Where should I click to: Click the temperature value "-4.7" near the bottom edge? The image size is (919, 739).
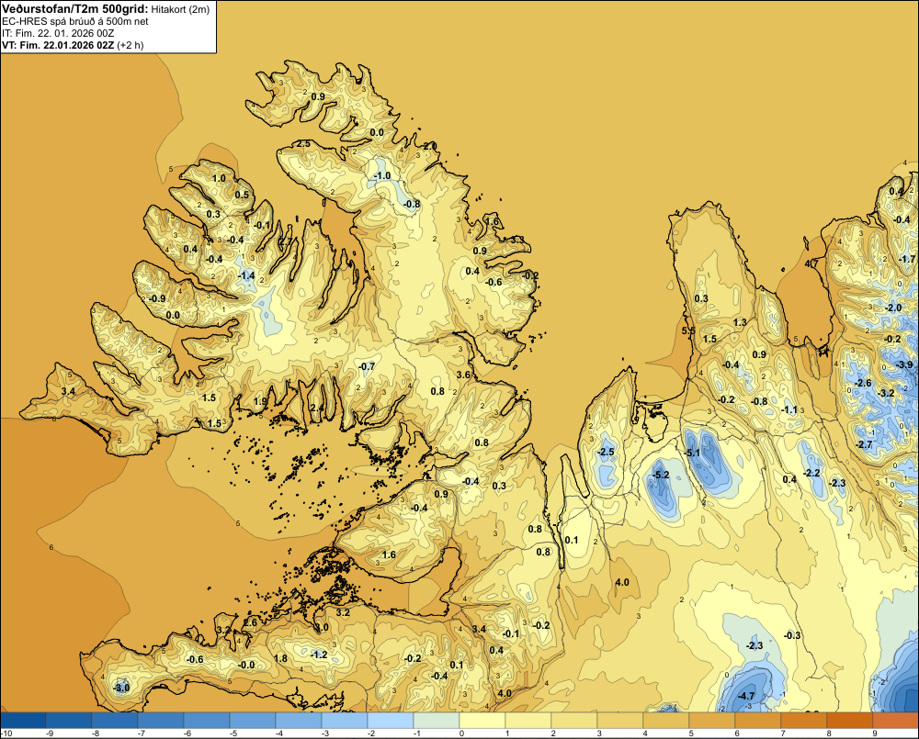(745, 696)
